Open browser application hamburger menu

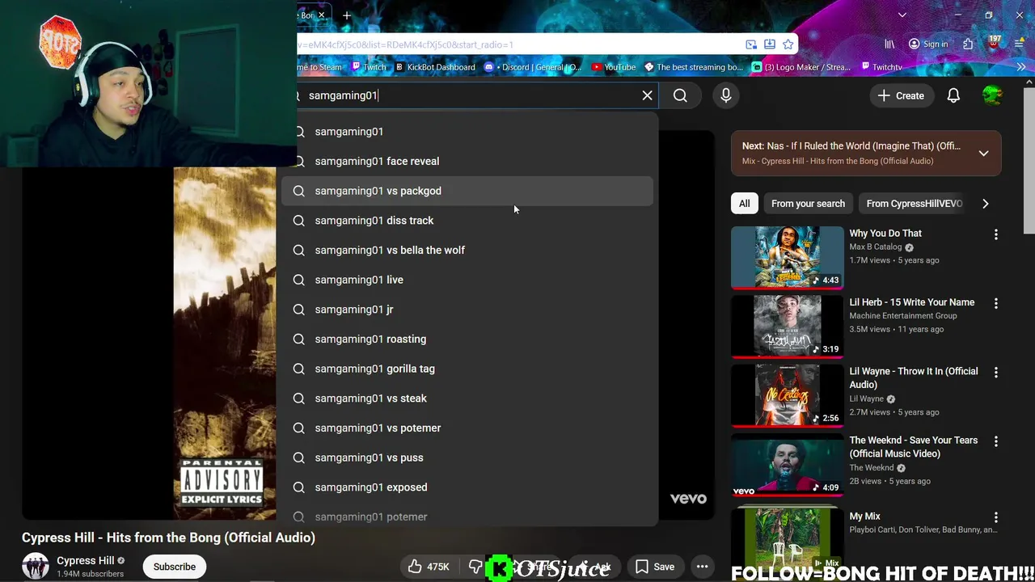(1020, 44)
